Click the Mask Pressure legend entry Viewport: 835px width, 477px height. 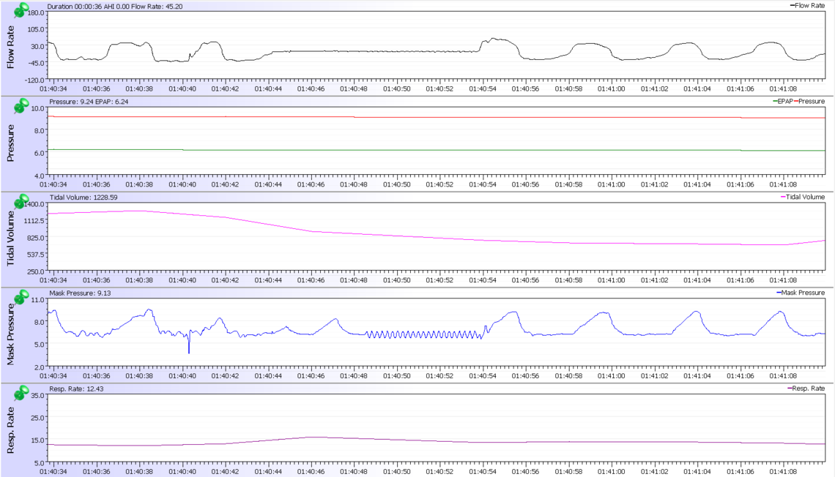coord(801,293)
